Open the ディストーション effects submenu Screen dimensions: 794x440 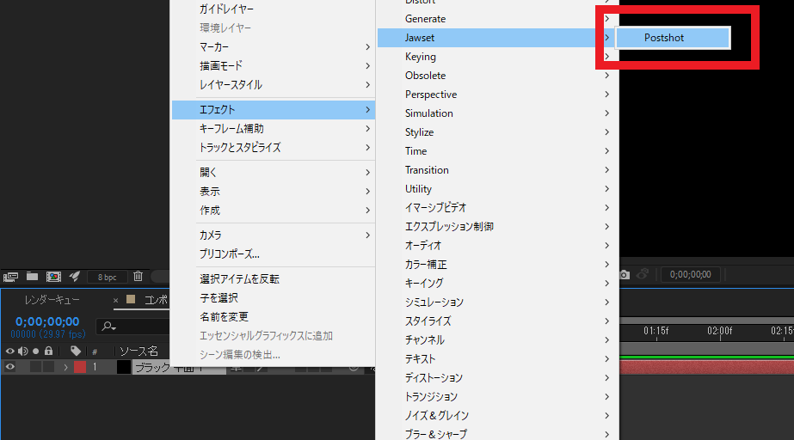(x=496, y=378)
